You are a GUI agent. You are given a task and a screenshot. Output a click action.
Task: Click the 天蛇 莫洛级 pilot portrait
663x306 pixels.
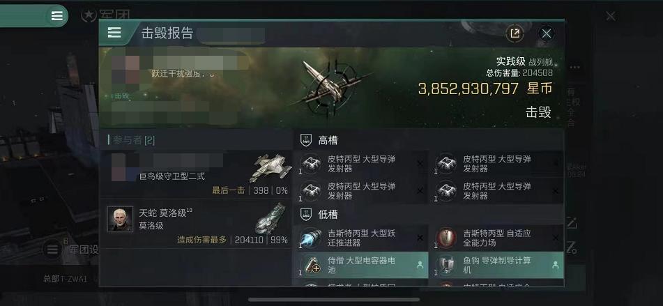click(120, 218)
